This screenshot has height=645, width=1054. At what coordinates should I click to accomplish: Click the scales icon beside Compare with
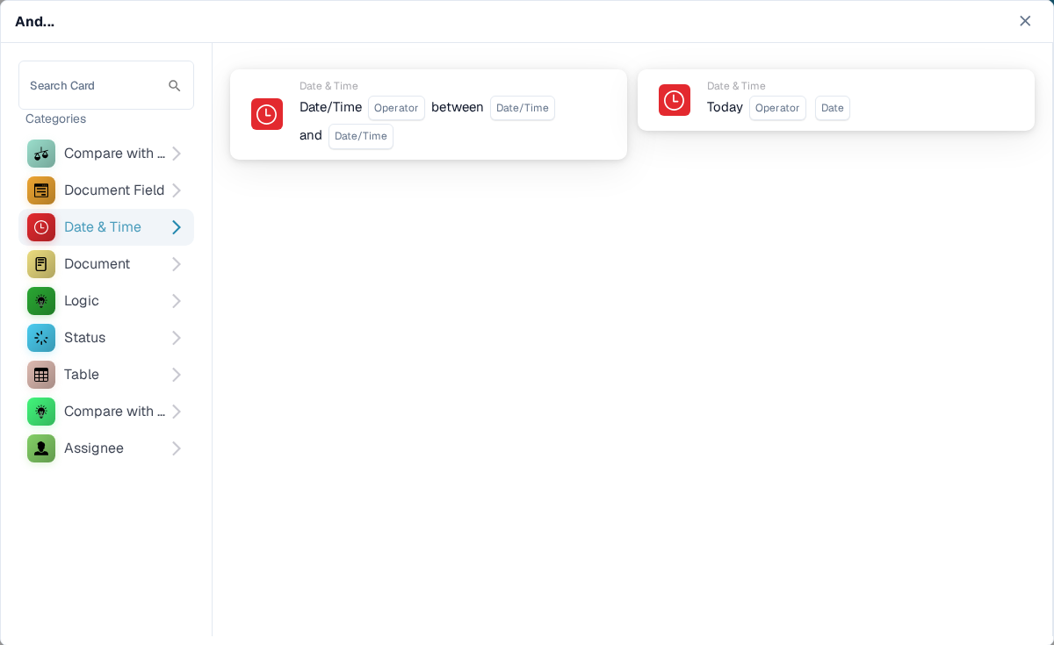pos(41,154)
